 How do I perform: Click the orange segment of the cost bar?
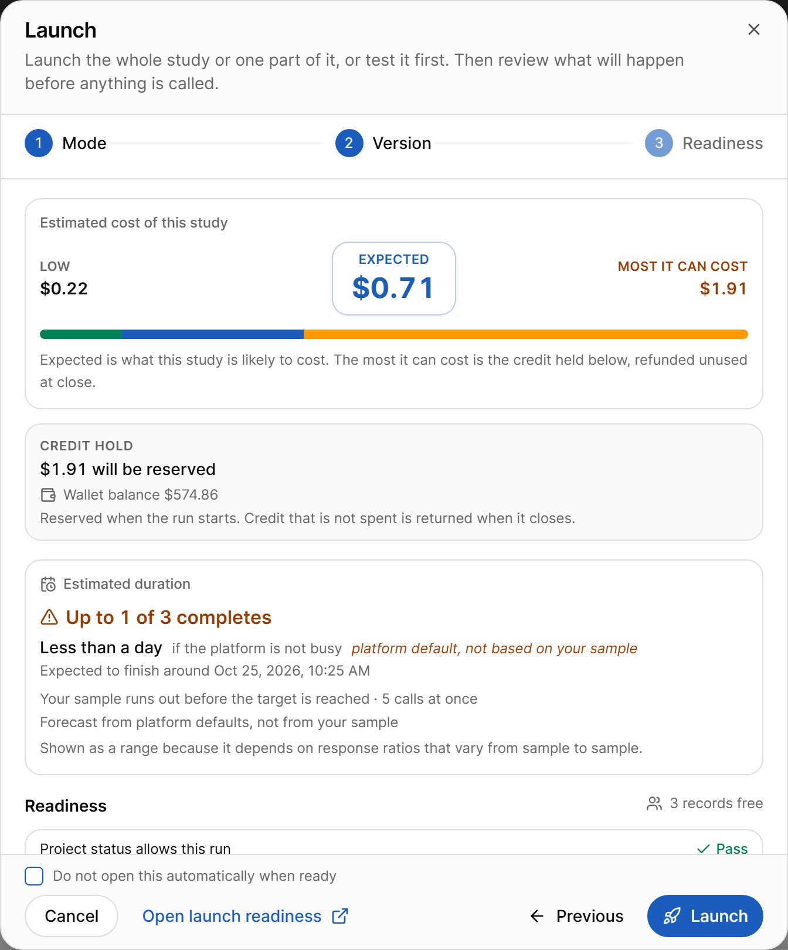(526, 334)
